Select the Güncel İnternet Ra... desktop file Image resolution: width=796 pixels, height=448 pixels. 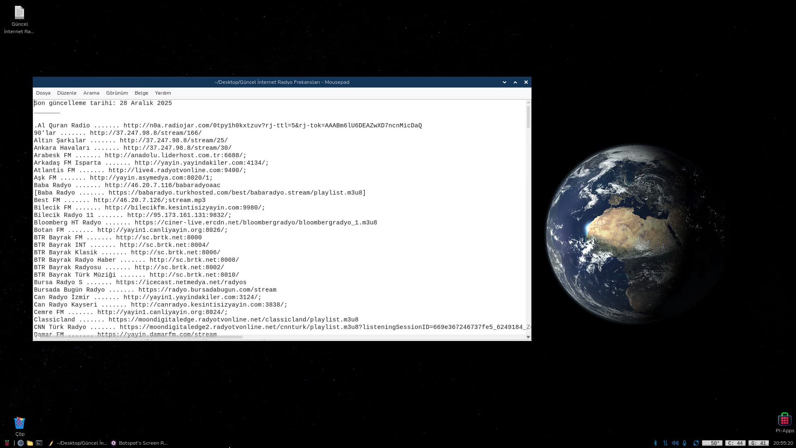[19, 13]
